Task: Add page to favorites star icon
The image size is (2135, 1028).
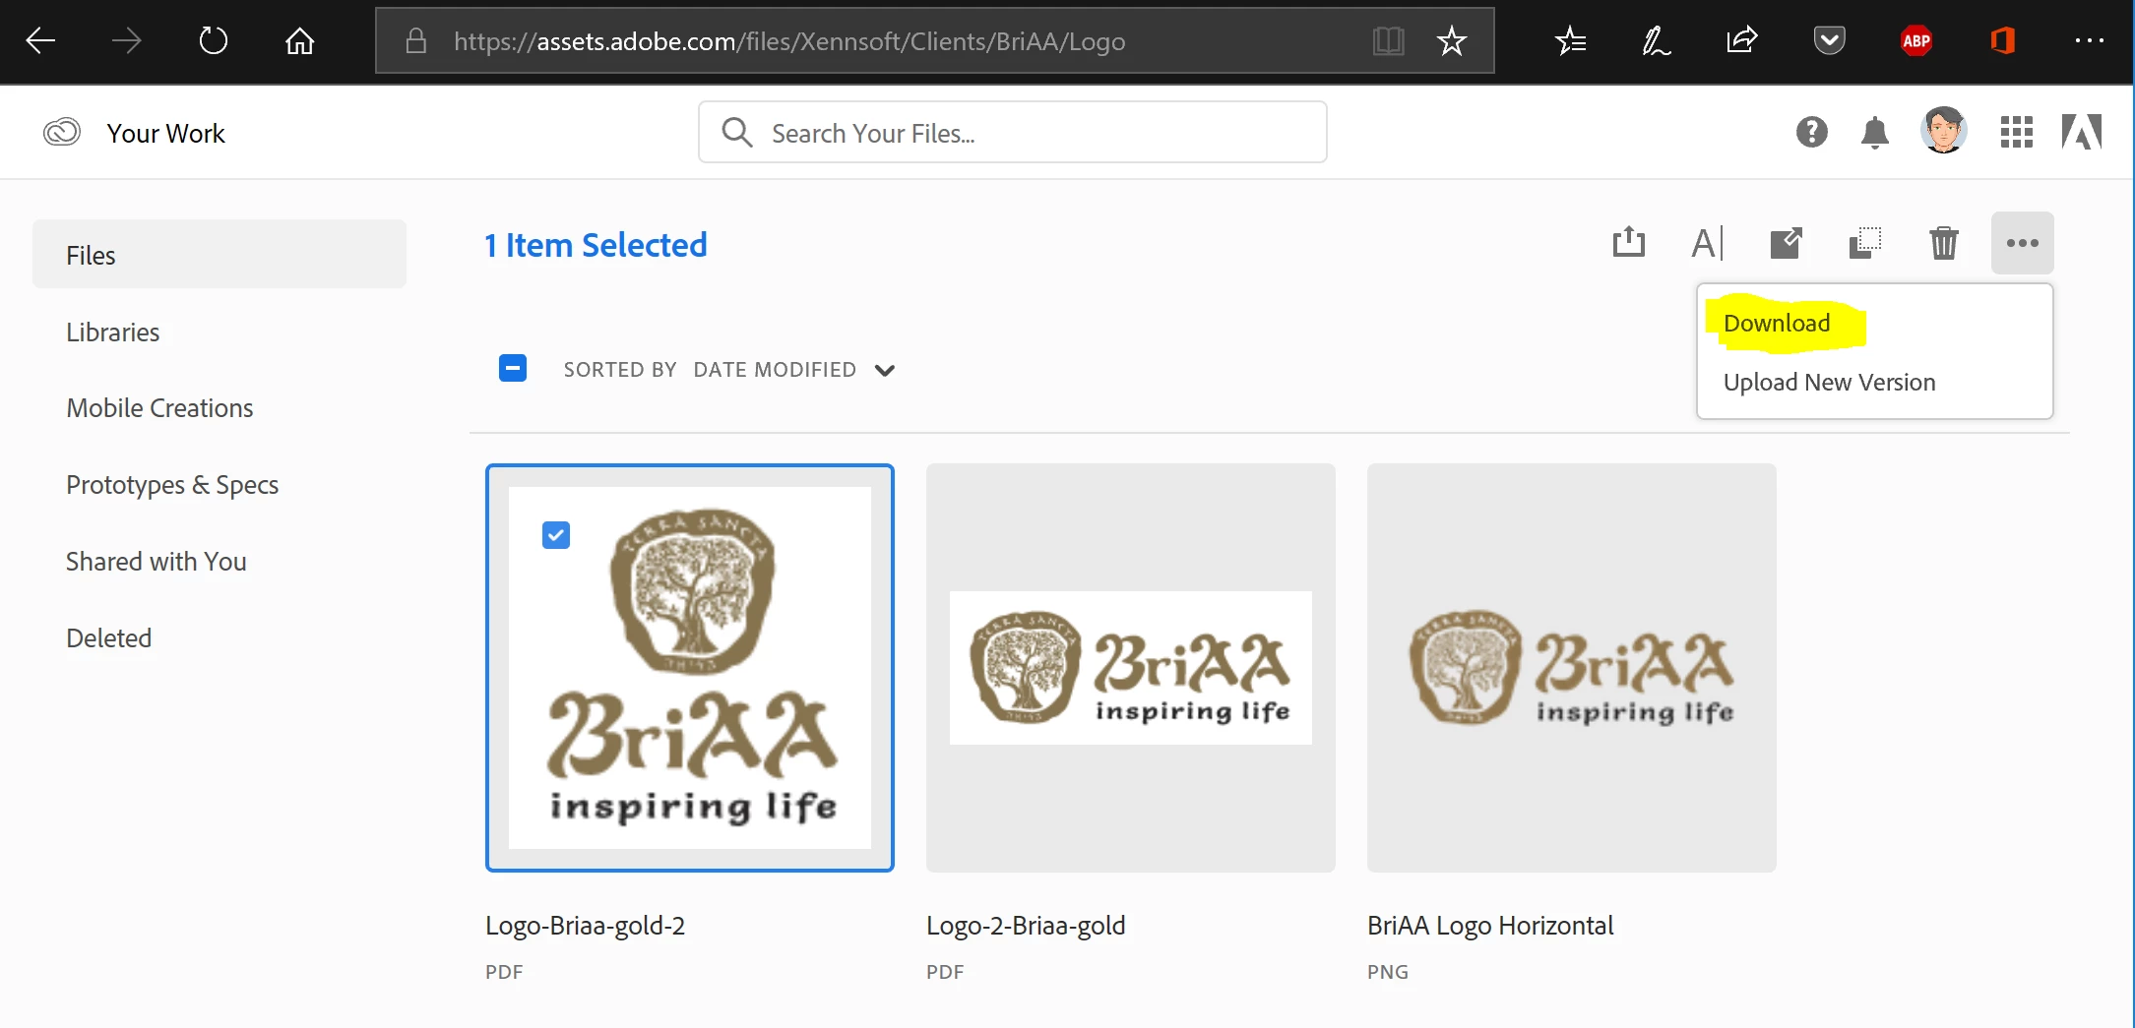Action: (x=1451, y=40)
